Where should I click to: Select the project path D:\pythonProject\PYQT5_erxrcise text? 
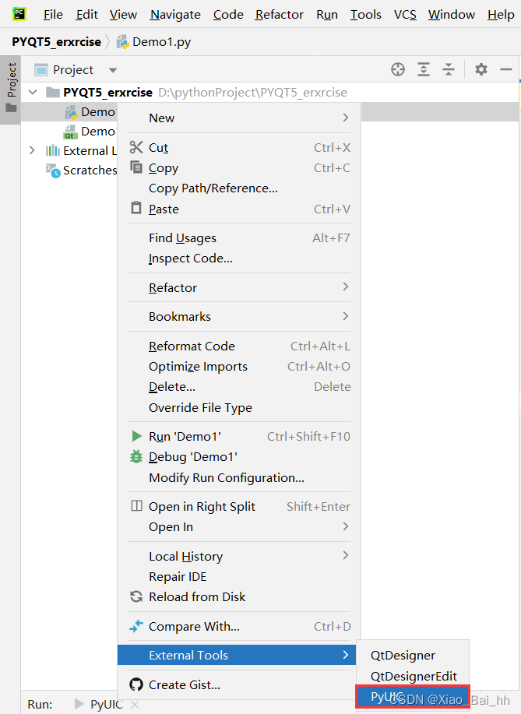point(252,93)
